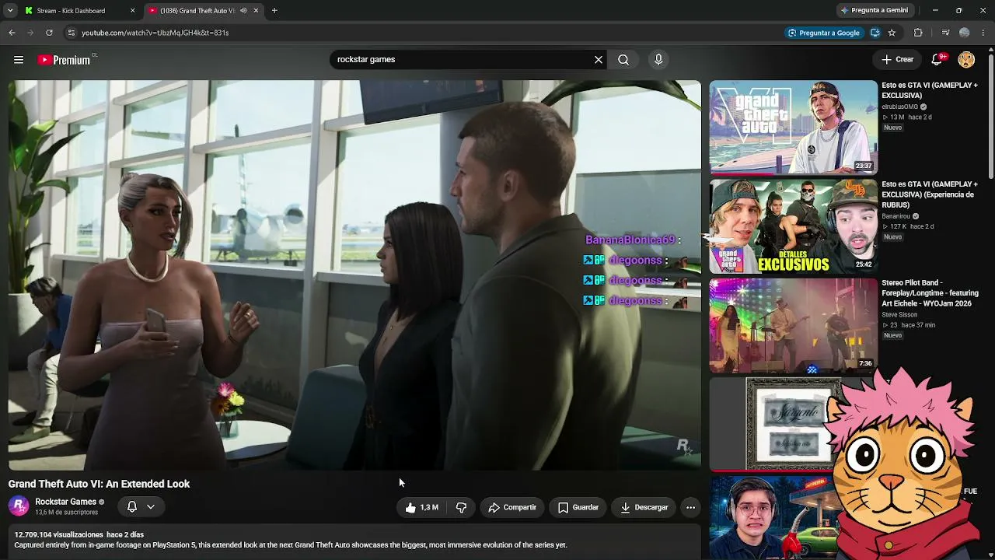Reload the YouTube page
This screenshot has height=560, width=995.
[x=49, y=33]
